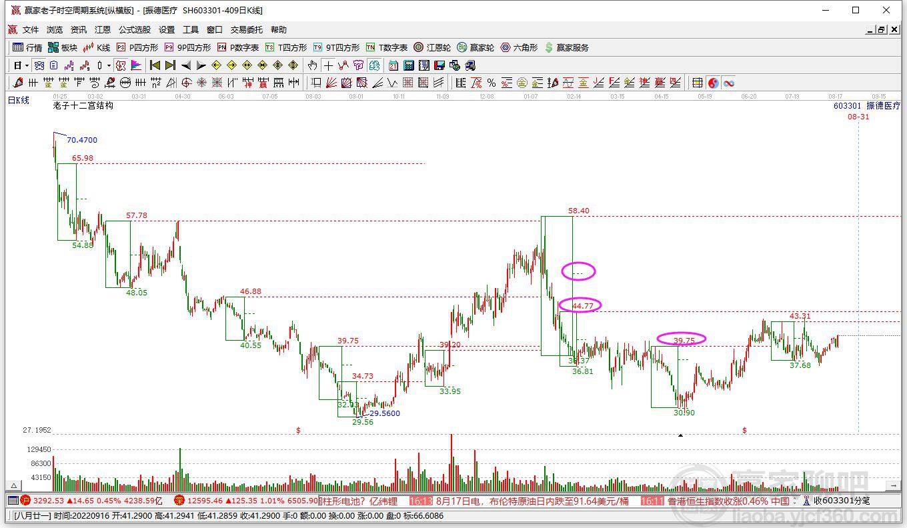Click the floppy disk save icon
Viewport: 907px width, 528px height.
point(439,65)
